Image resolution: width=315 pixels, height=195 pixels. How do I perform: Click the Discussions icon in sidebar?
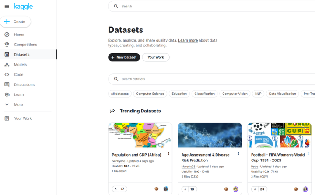tap(7, 85)
